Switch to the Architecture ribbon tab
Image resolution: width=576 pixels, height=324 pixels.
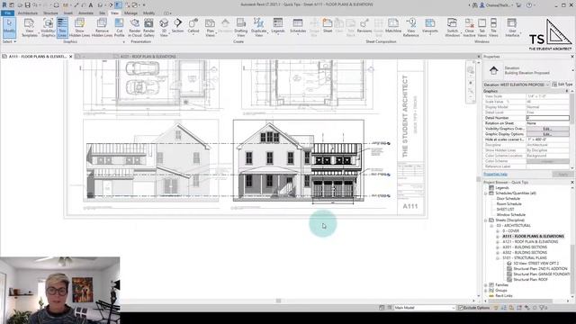28,13
